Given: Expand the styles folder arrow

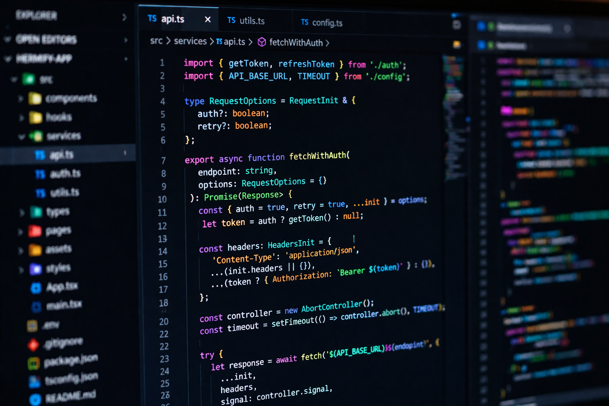Looking at the screenshot, I should [21, 270].
